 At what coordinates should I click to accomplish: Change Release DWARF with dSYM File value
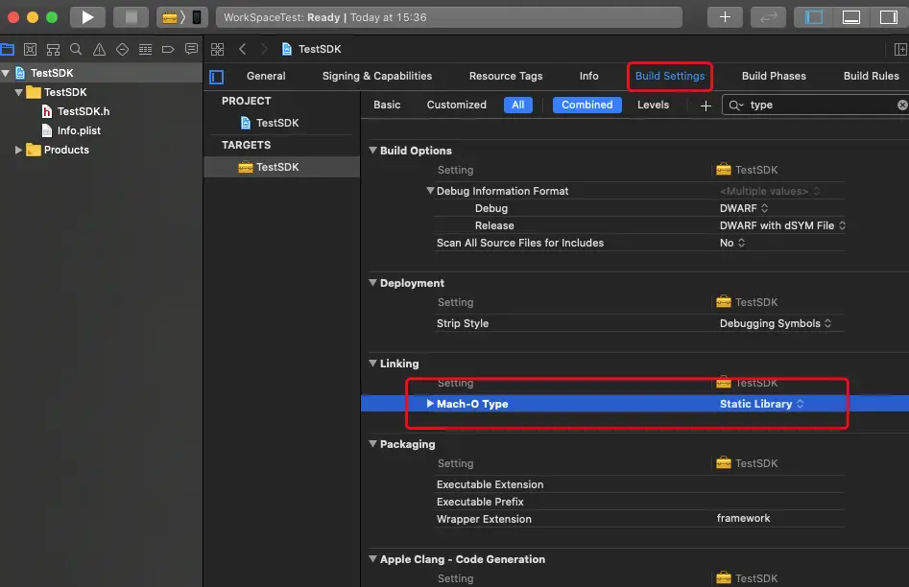pyautogui.click(x=782, y=225)
